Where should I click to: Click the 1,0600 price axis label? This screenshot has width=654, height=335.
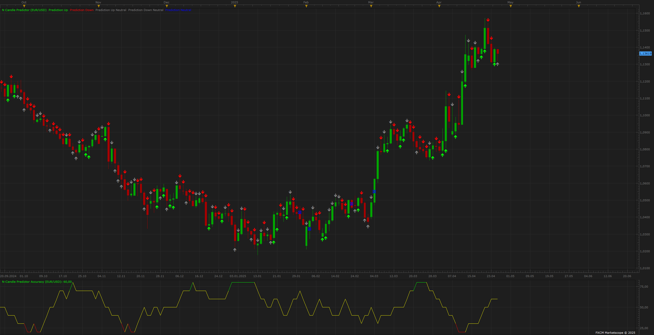(645, 183)
